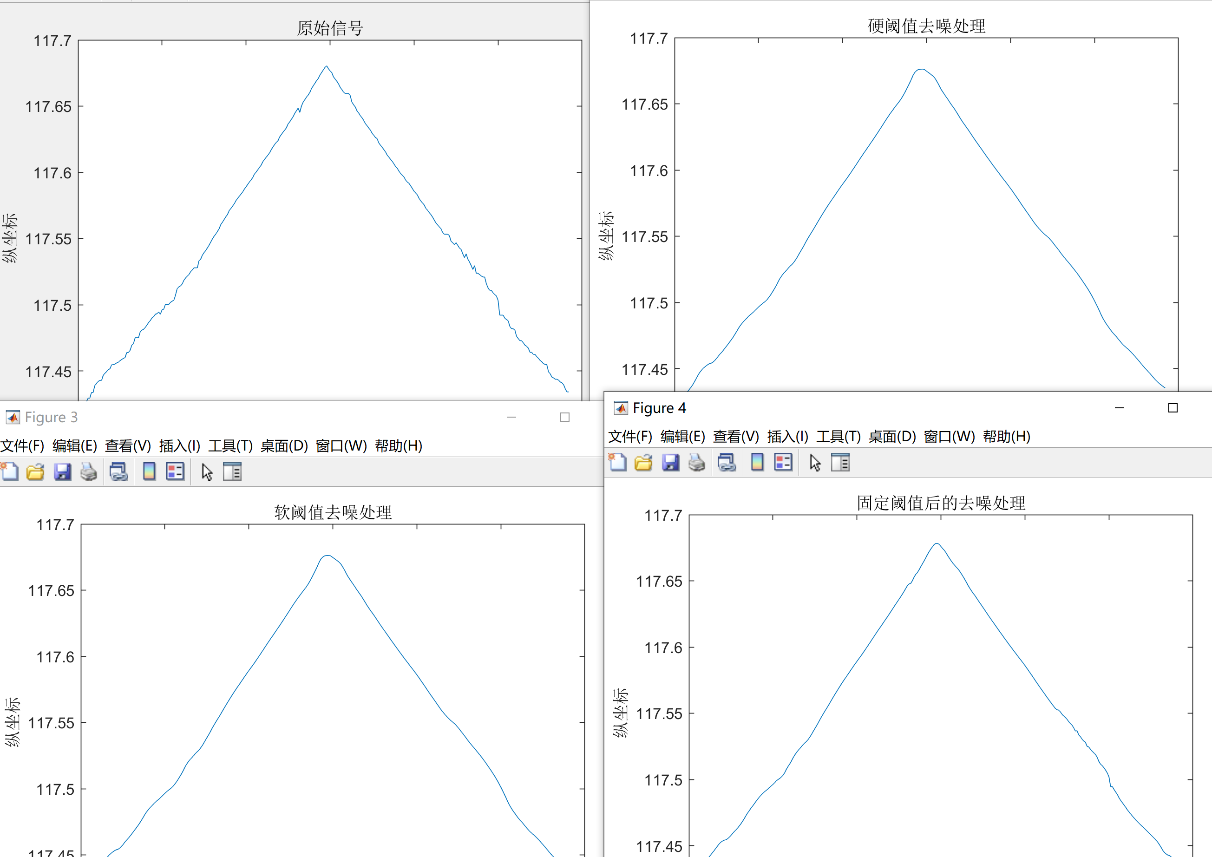Open 编辑(E) menu in Figure 3
This screenshot has width=1212, height=857.
pyautogui.click(x=74, y=446)
